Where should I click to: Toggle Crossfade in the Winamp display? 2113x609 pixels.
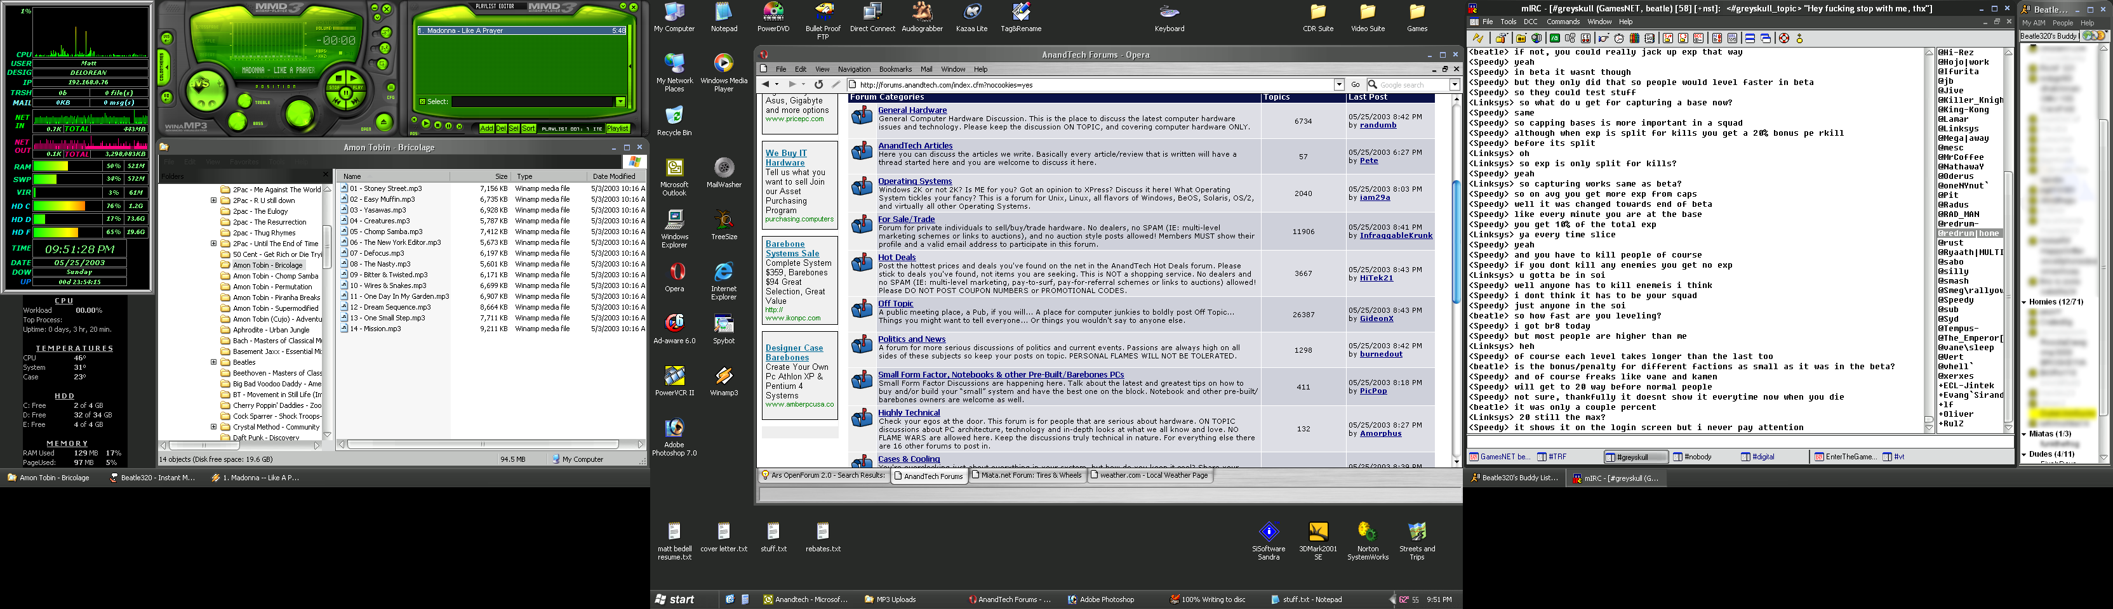point(208,27)
